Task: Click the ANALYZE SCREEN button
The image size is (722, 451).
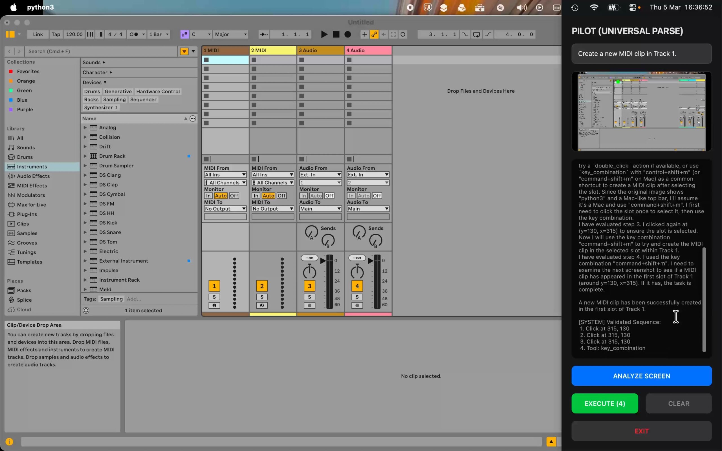Action: [641, 376]
